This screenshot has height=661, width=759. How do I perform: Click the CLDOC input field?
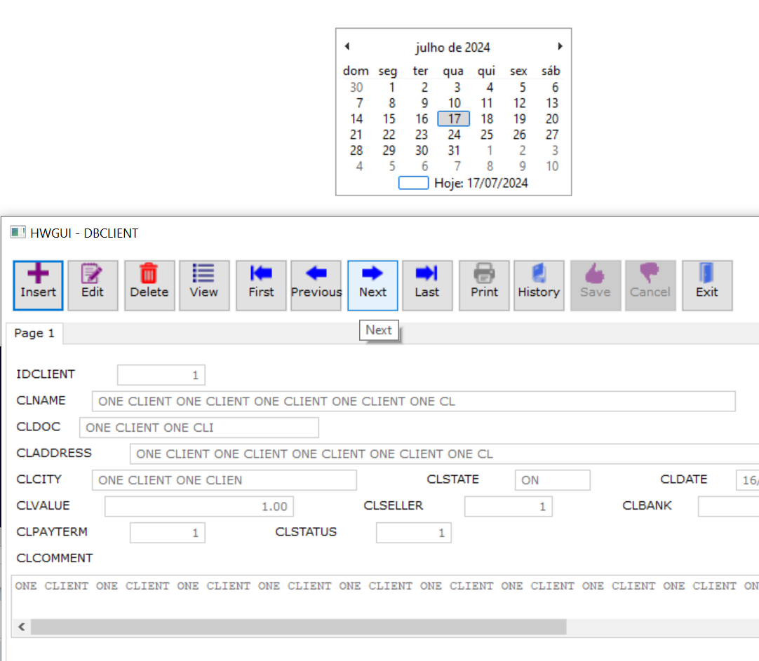point(199,428)
